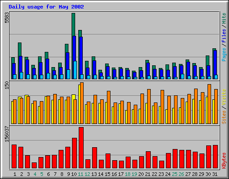
Task: Click the red KBytes bar for day 31
Action: click(215, 157)
